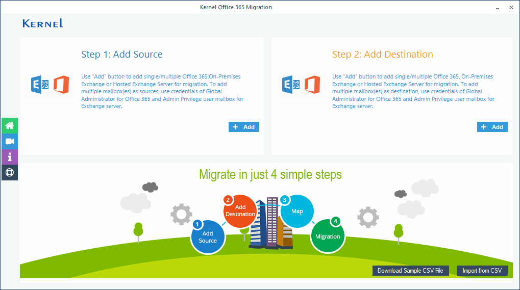Image resolution: width=520 pixels, height=290 pixels.
Task: Click the orange Add Destination step circle
Action: coord(240,210)
